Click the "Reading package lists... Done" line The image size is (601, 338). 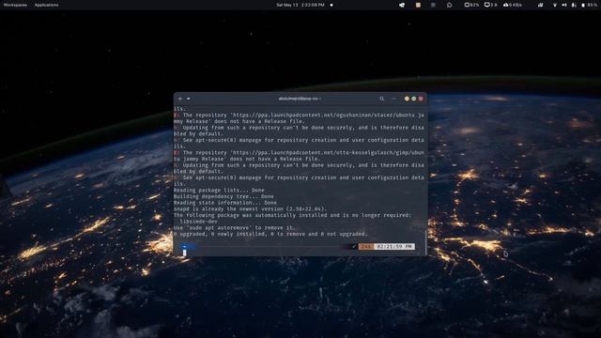tap(219, 190)
